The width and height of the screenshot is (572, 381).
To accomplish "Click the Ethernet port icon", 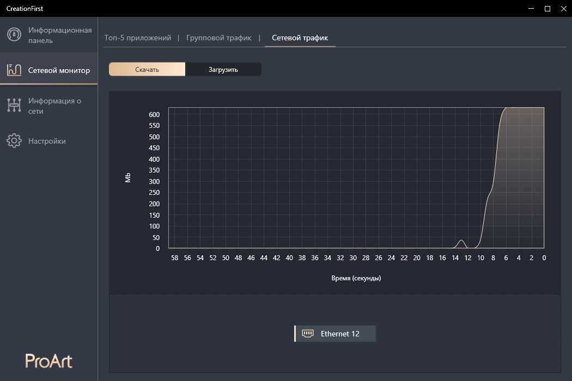I will (308, 334).
